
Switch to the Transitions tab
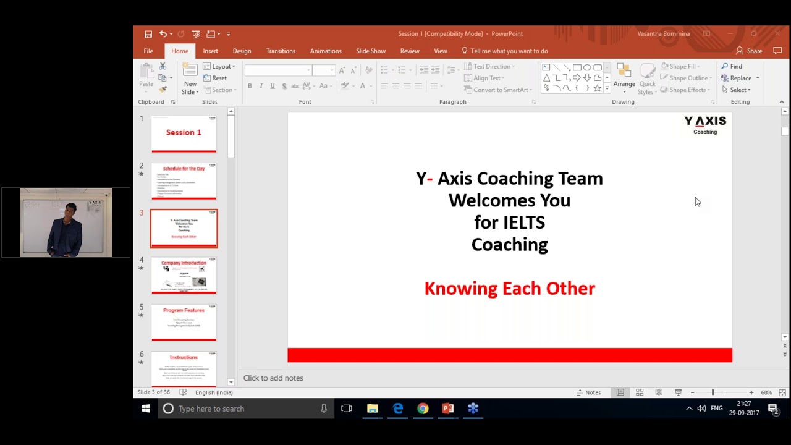pos(281,51)
